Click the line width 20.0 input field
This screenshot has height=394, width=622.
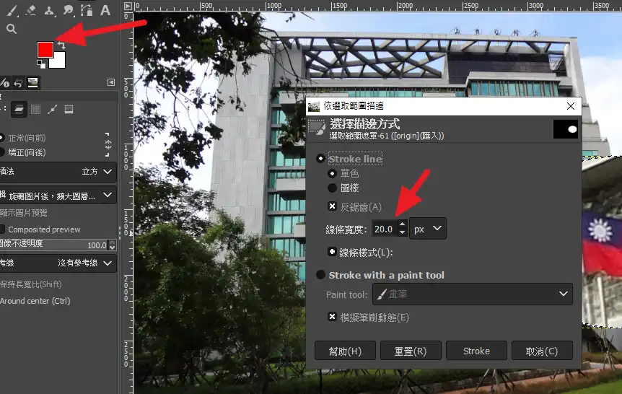pos(383,229)
